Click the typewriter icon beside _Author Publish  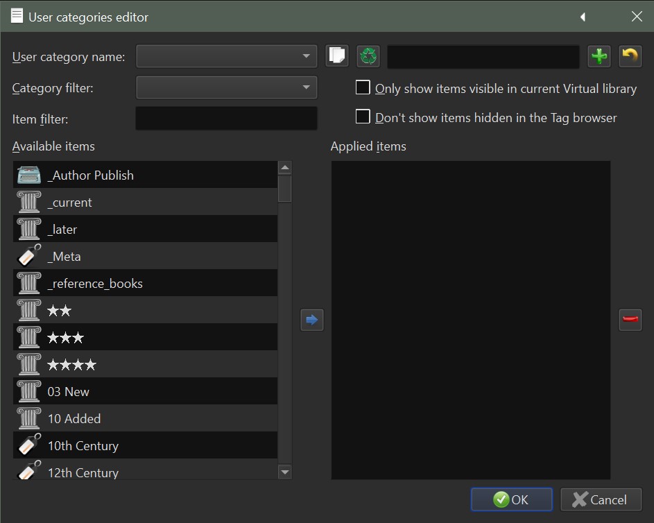28,175
